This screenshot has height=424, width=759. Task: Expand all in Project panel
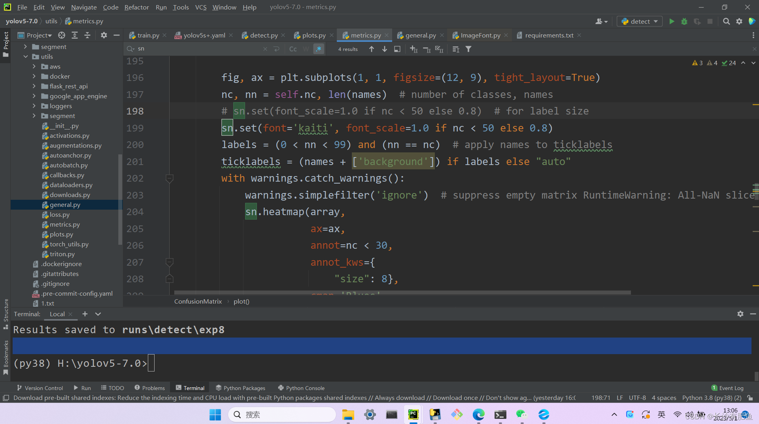tap(75, 35)
